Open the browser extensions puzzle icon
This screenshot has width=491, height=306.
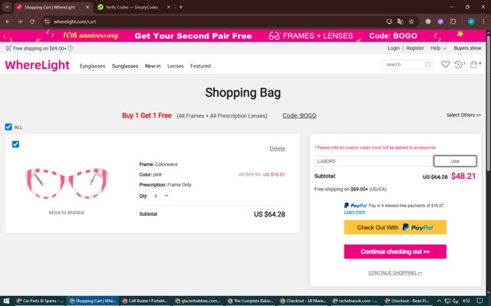tap(453, 21)
